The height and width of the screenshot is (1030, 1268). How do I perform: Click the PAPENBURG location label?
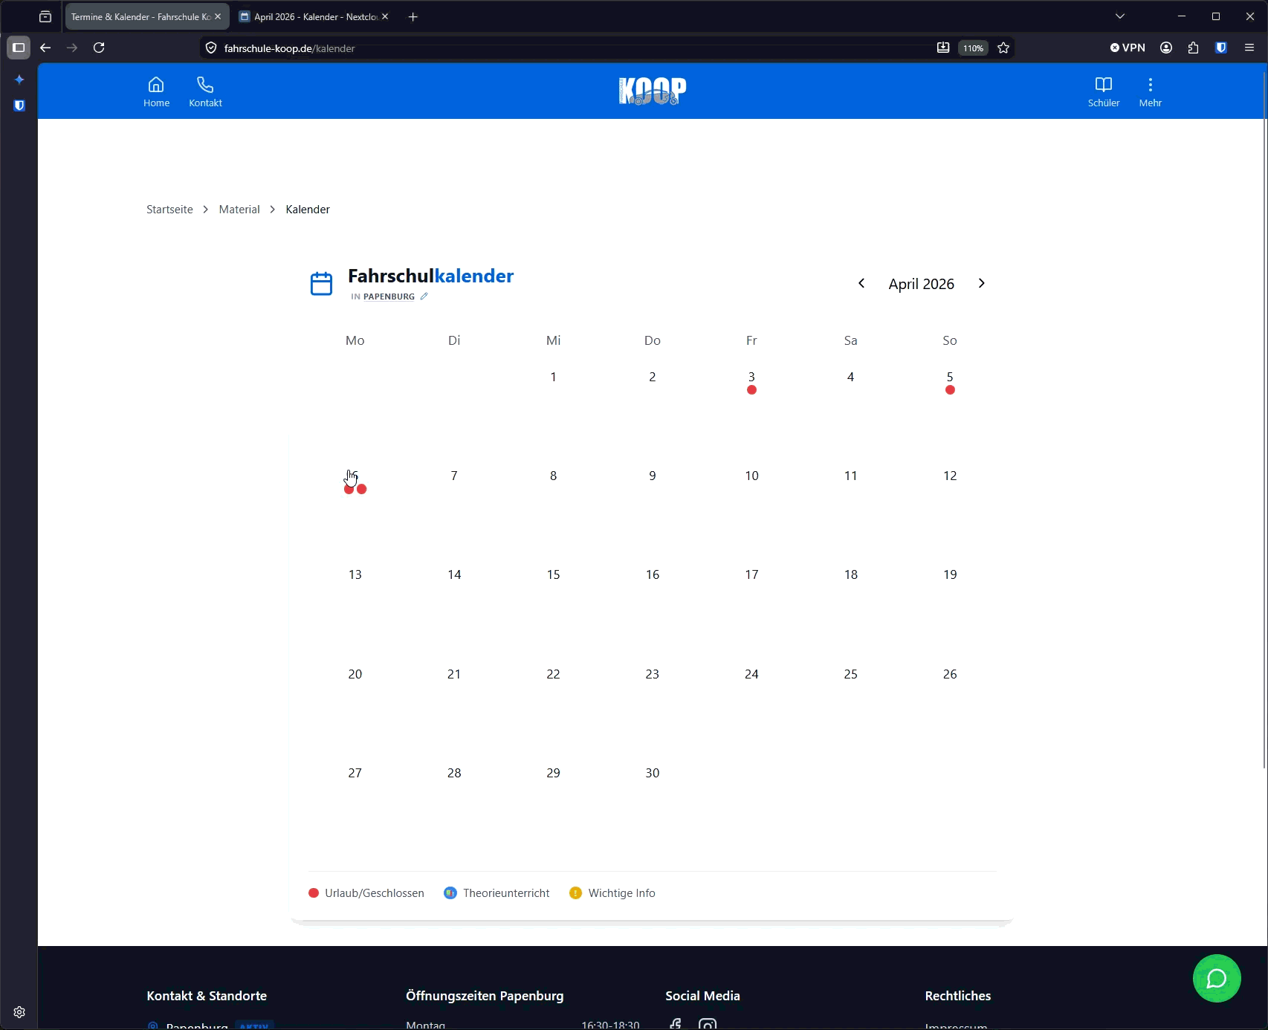click(389, 297)
